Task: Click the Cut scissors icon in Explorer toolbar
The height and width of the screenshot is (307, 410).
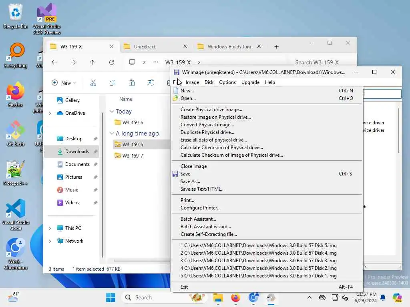Action: point(93,83)
